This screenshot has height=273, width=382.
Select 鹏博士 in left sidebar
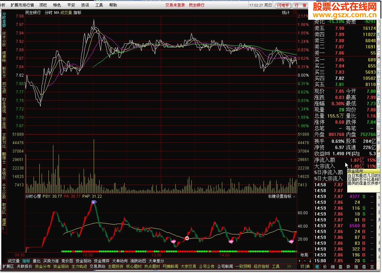(x=4, y=158)
